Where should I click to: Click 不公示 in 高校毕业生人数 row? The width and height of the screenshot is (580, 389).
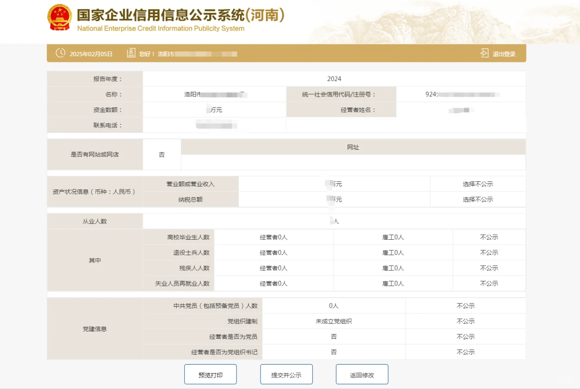point(489,237)
